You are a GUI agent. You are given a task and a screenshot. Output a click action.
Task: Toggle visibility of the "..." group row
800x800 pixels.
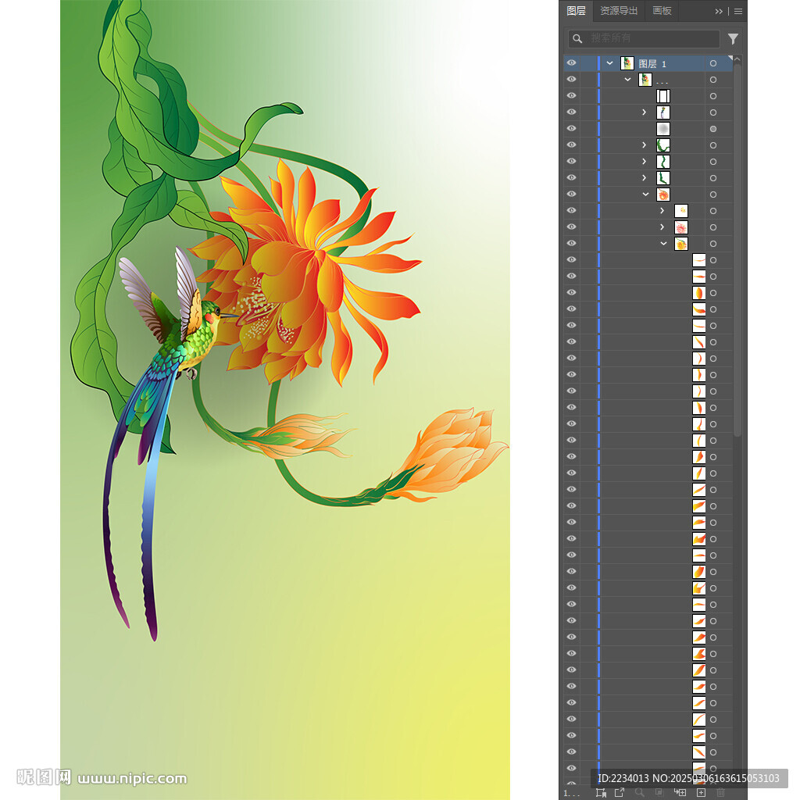point(571,80)
